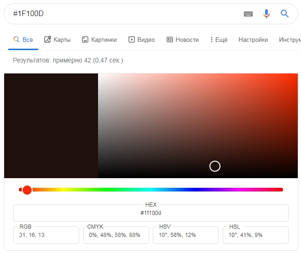Click the hue slider red handle

point(27,190)
